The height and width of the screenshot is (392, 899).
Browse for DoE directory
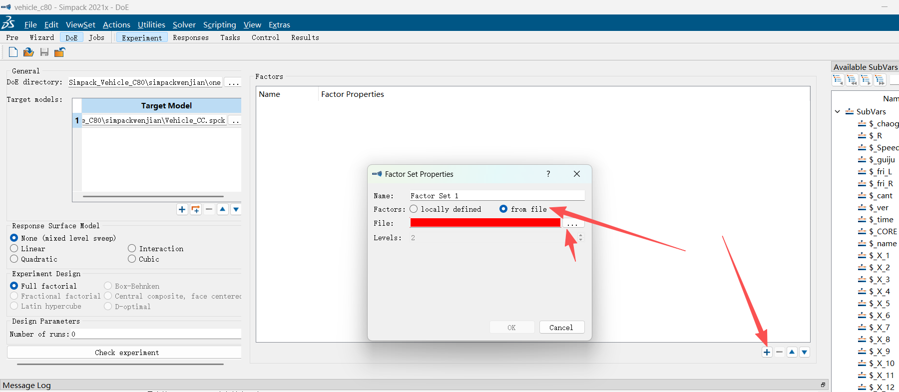pos(234,82)
